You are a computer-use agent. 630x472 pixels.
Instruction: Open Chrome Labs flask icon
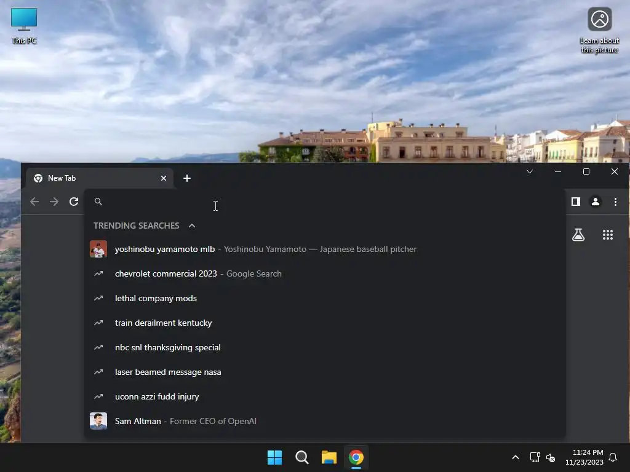pyautogui.click(x=578, y=235)
